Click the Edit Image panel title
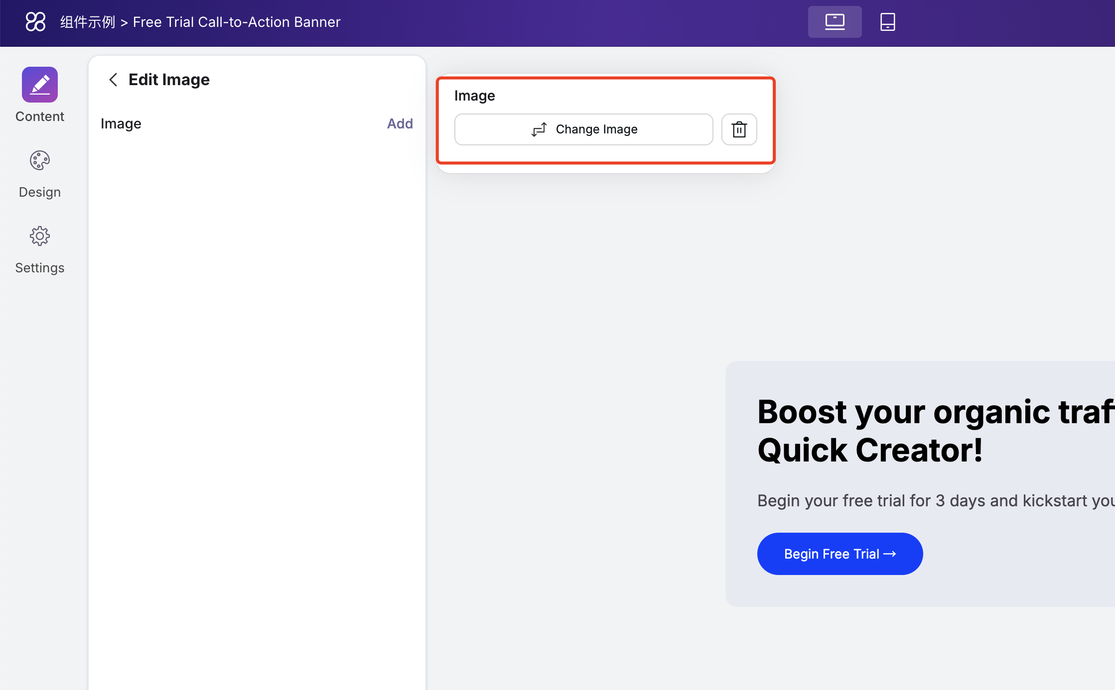Viewport: 1115px width, 690px height. [169, 80]
